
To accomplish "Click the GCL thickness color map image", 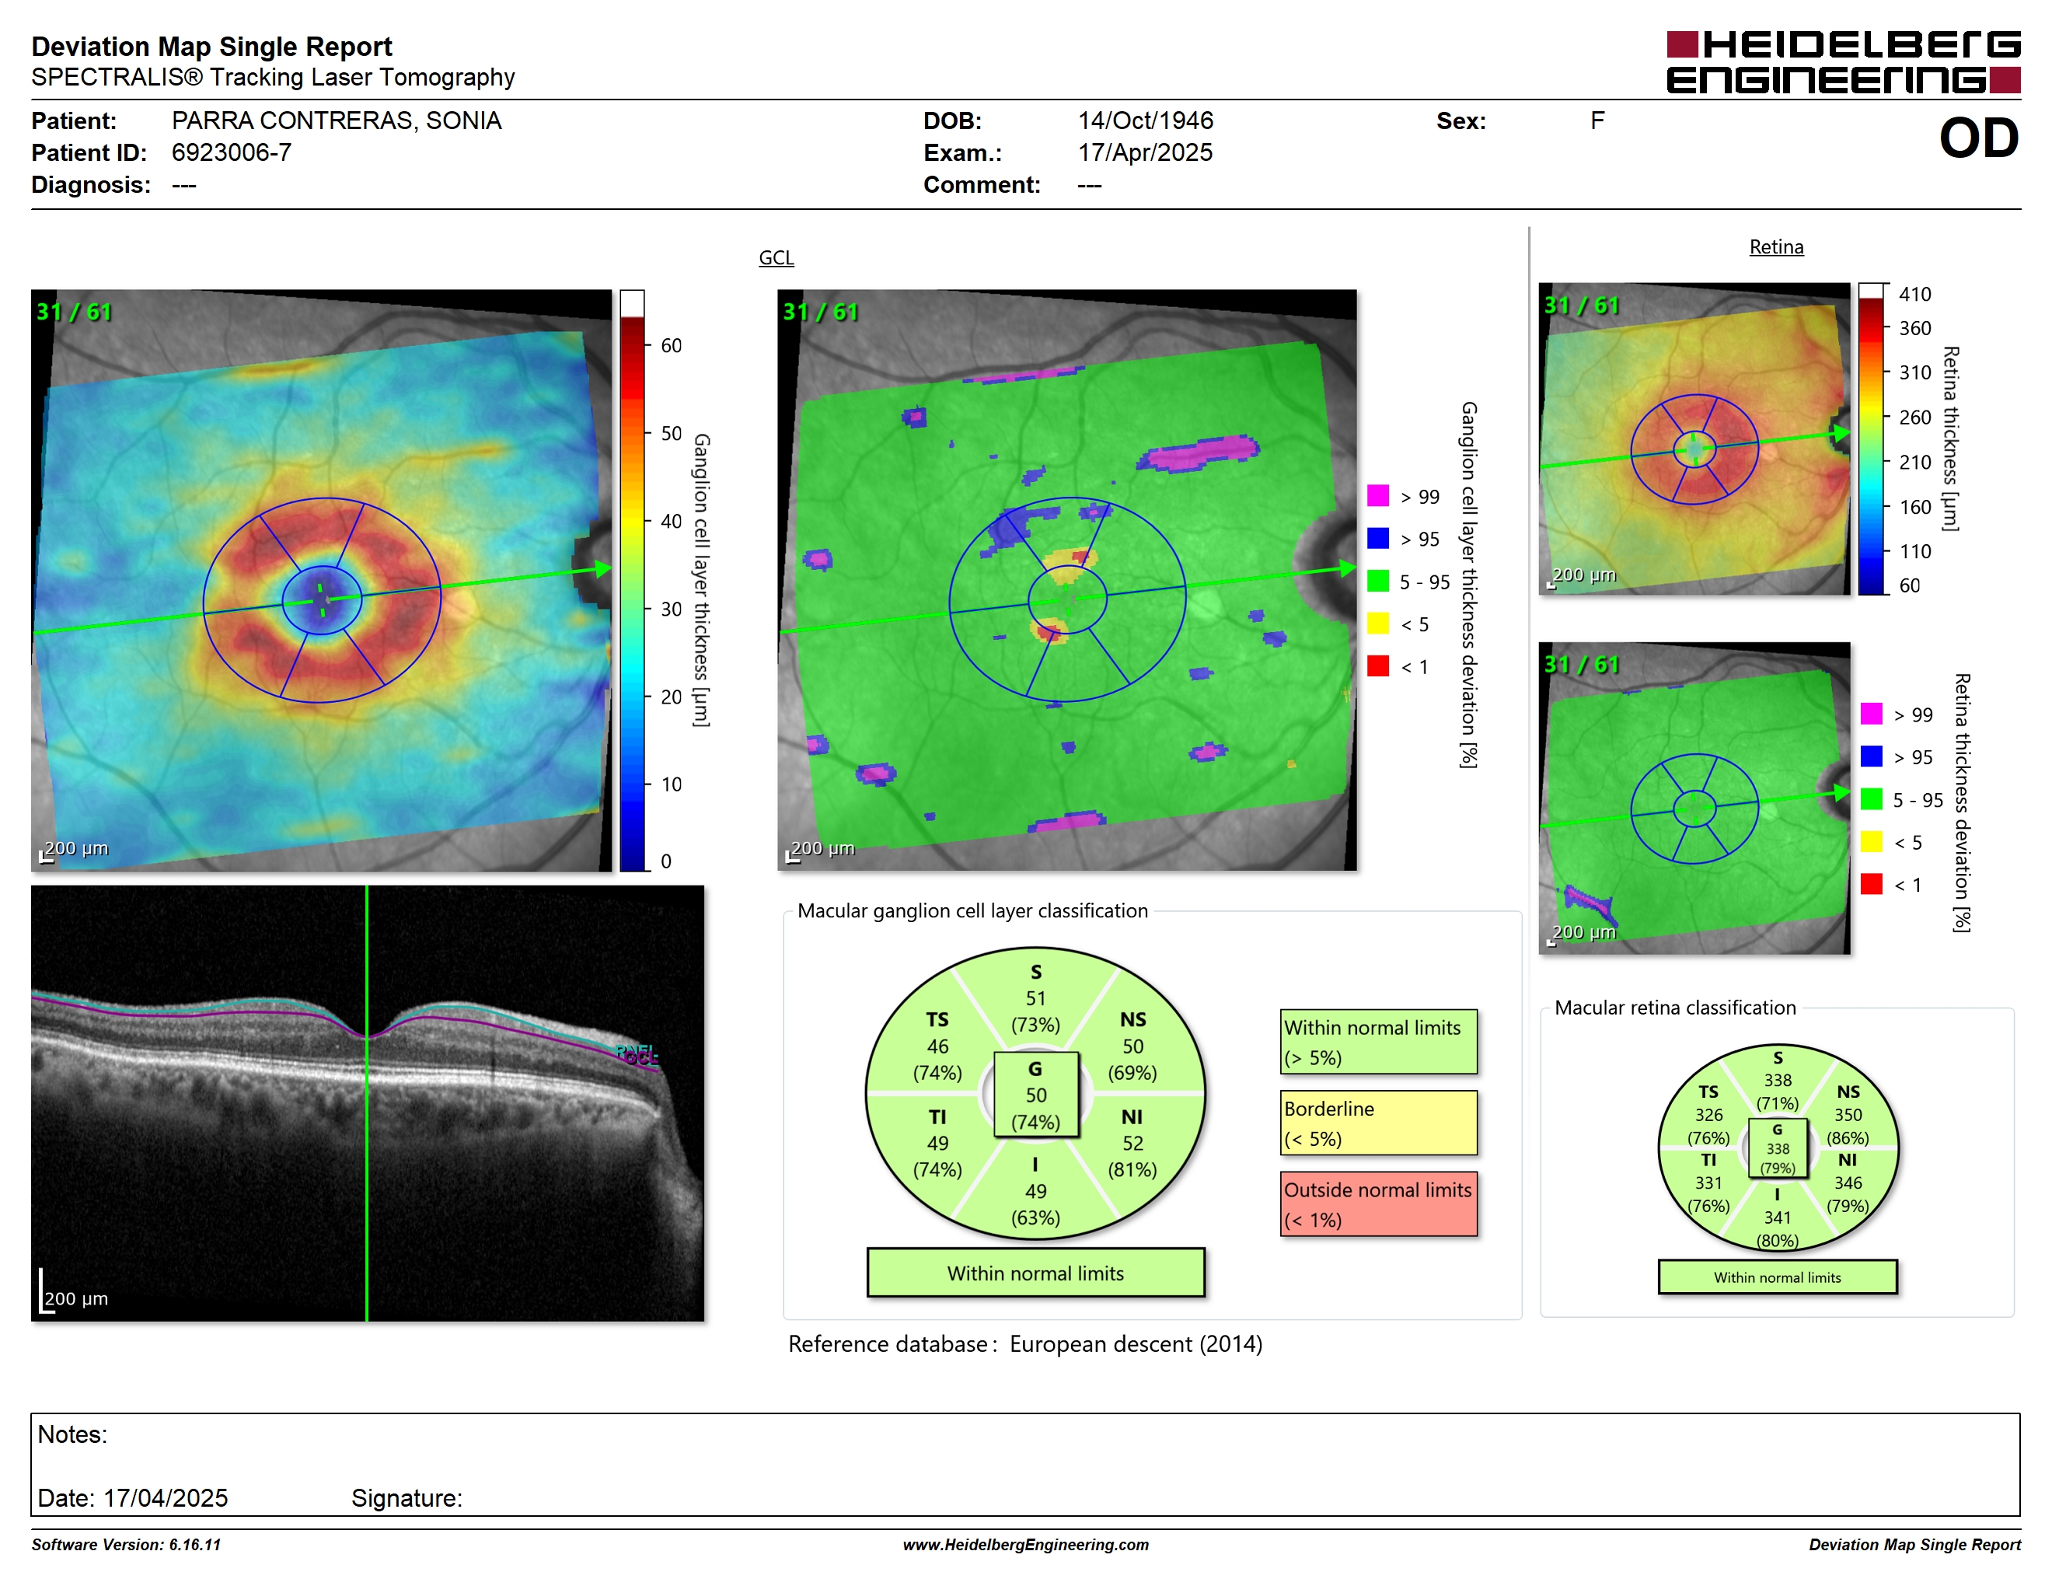I will 321,581.
